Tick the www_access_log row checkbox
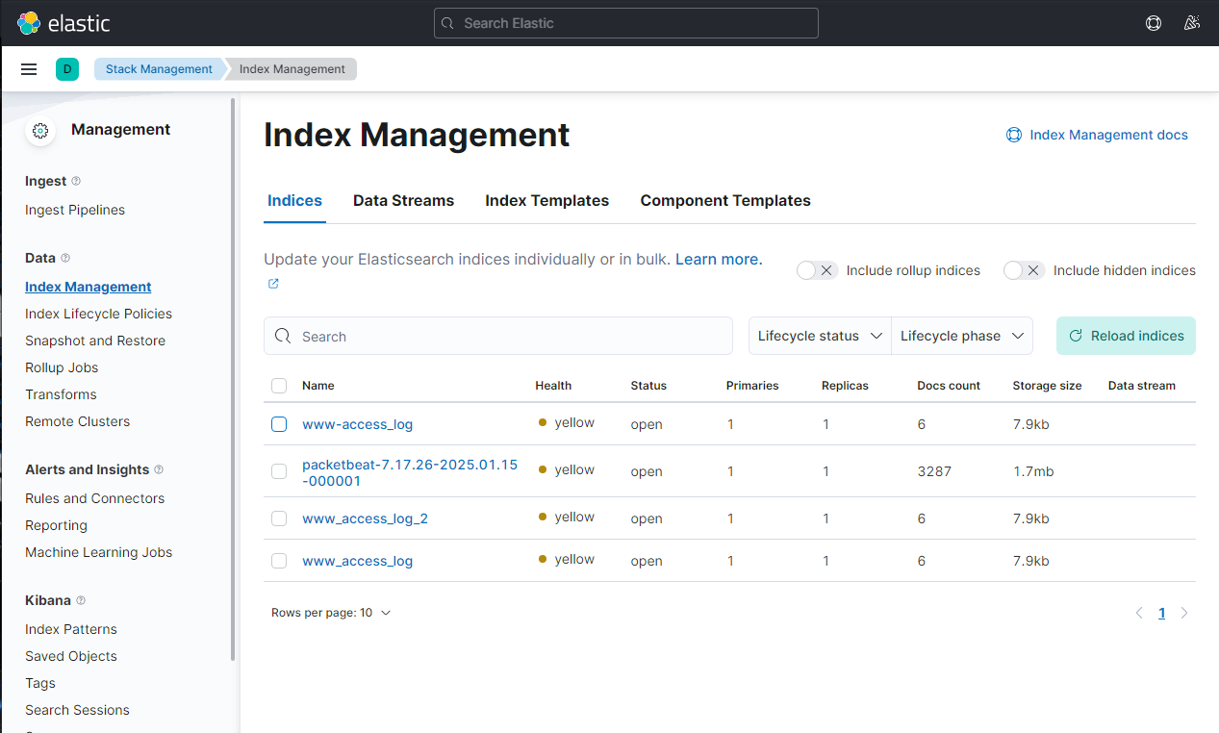The image size is (1219, 733). point(279,561)
